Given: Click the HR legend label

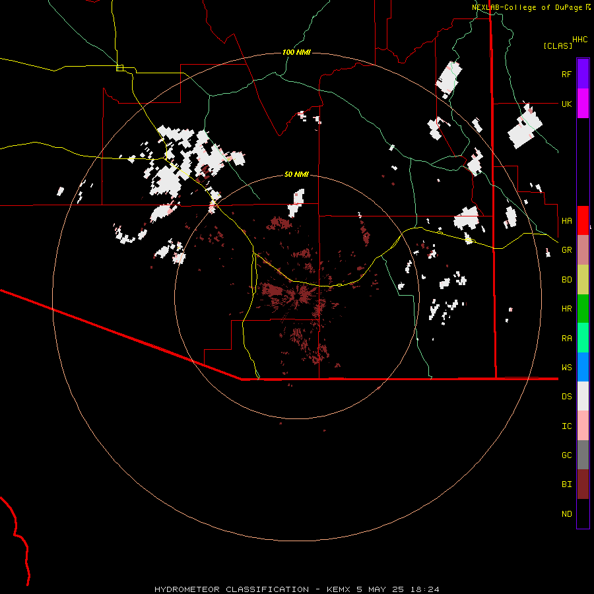Looking at the screenshot, I should [x=566, y=309].
